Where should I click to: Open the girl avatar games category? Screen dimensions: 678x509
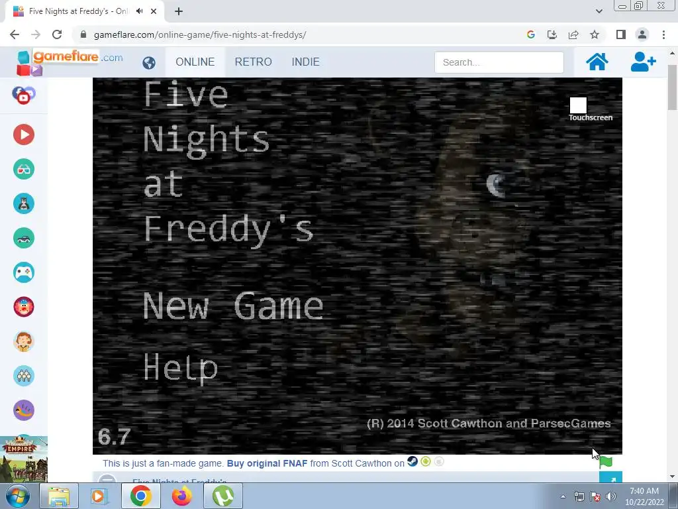coord(24,341)
